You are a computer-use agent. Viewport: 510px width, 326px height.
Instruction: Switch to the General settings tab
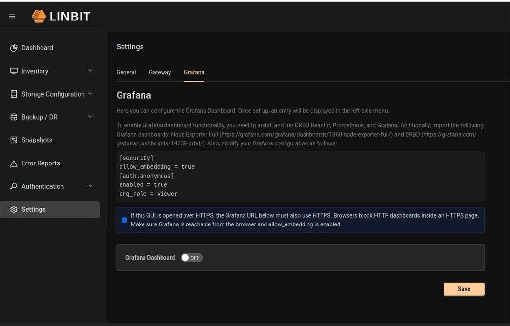pos(126,72)
